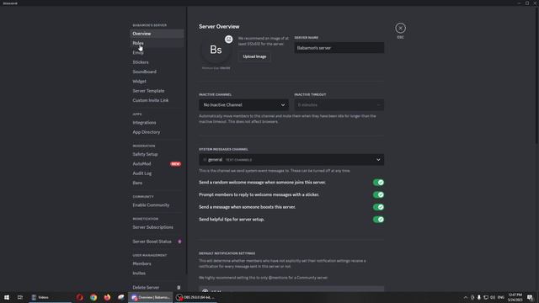The height and width of the screenshot is (303, 539).
Task: Select Overview in the settings sidebar
Action: (x=157, y=34)
